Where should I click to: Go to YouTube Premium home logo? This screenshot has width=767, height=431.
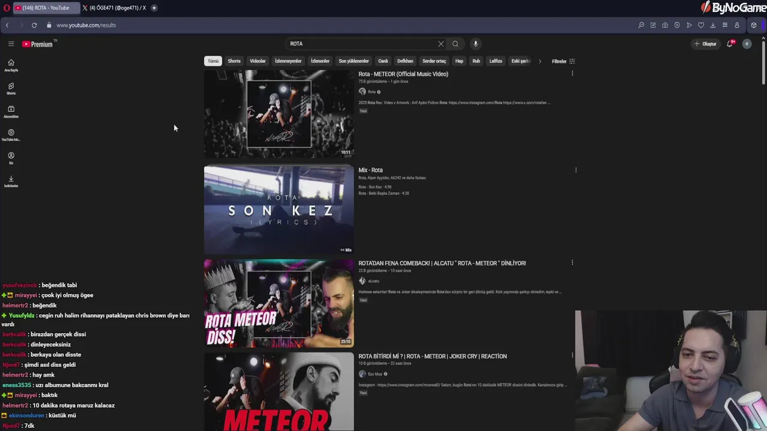[x=38, y=44]
